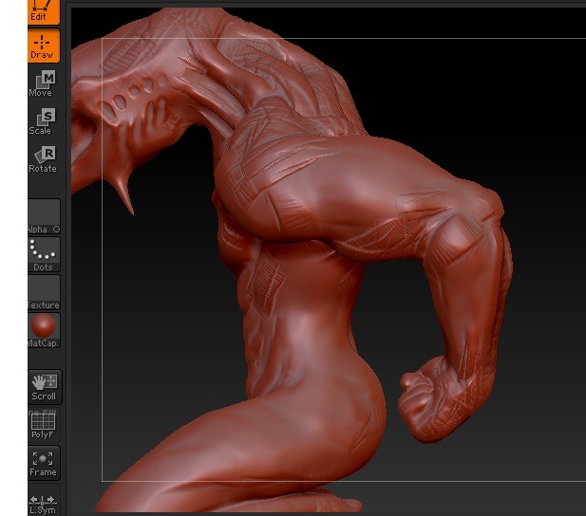Image resolution: width=586 pixels, height=516 pixels.
Task: Select the Rotate tool
Action: pyautogui.click(x=44, y=158)
